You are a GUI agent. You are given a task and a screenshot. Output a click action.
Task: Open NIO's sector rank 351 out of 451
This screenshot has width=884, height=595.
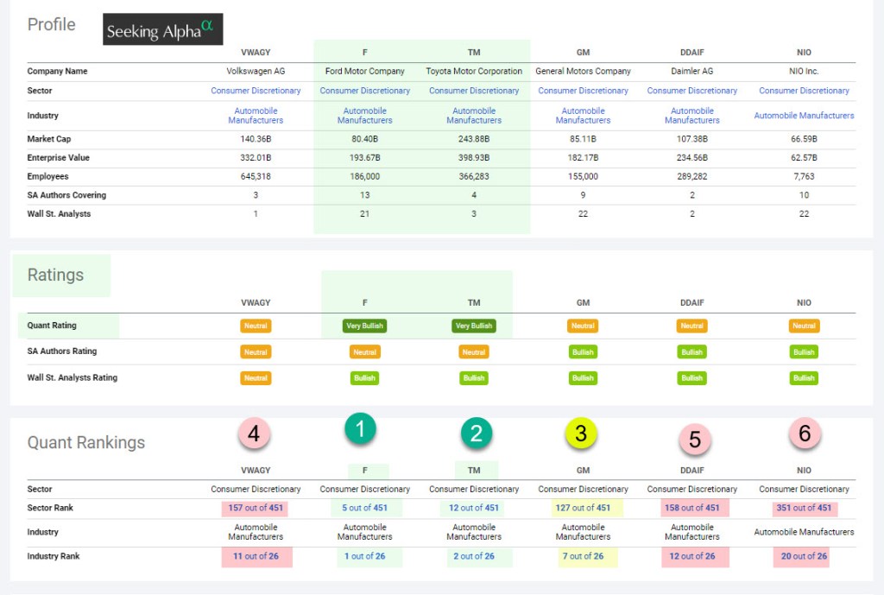[804, 508]
